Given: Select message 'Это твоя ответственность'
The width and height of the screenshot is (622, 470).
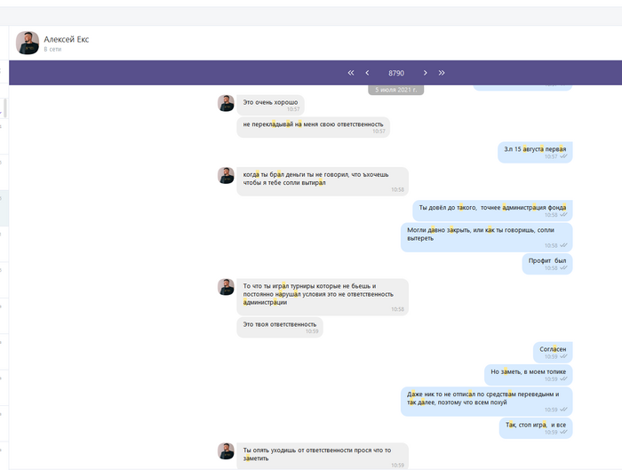Looking at the screenshot, I should tap(280, 327).
